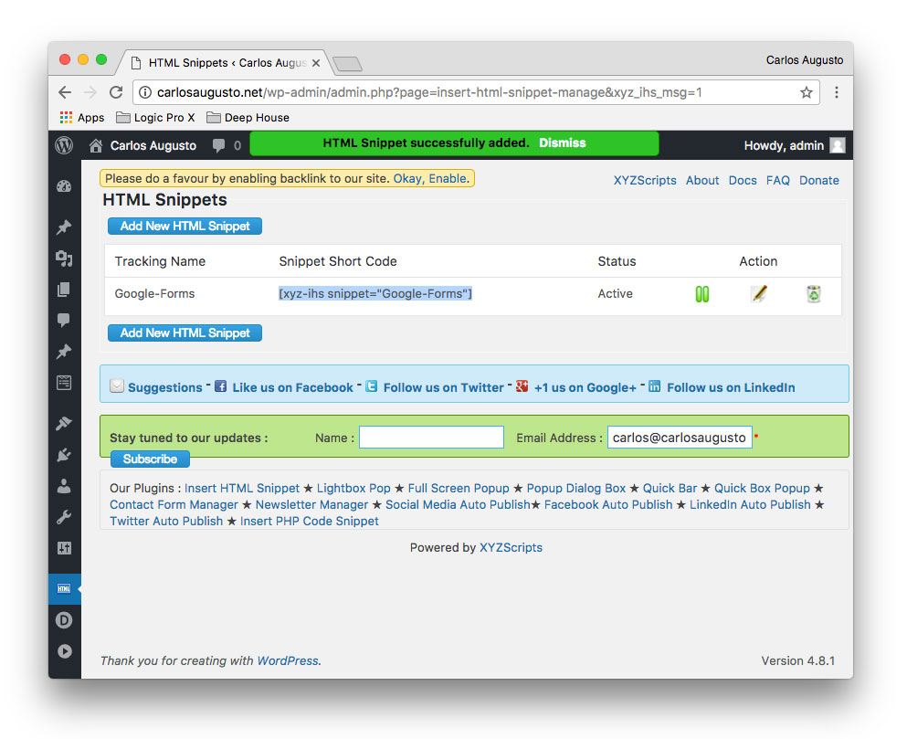Open the Settings sliders icon in the sidebar
The image size is (907, 739).
click(64, 548)
